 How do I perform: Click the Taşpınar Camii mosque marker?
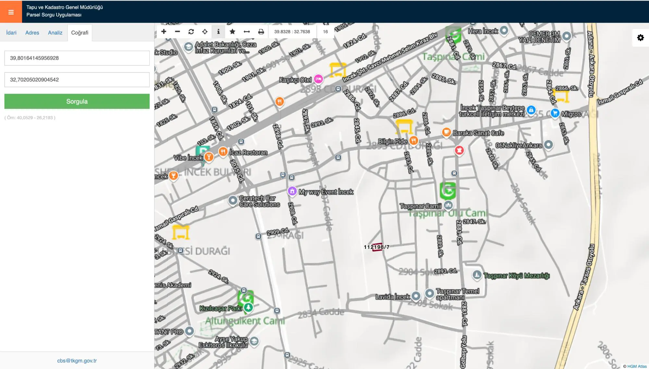click(448, 205)
